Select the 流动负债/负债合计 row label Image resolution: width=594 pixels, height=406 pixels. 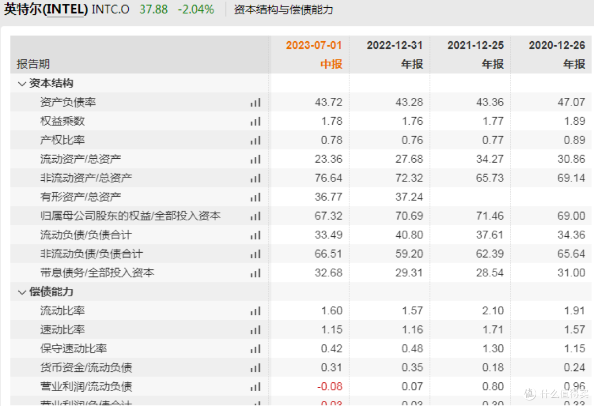coord(86,235)
